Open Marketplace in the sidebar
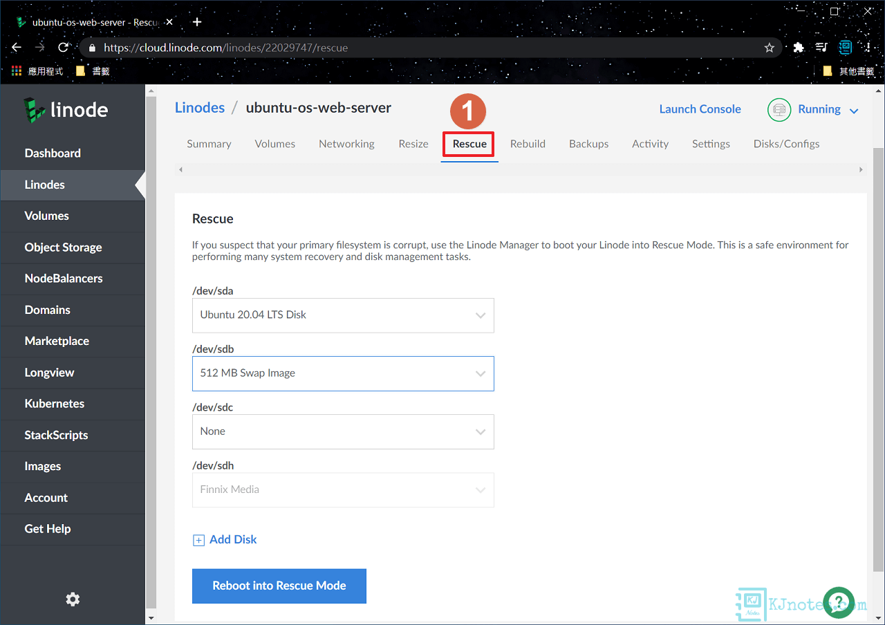 click(73, 341)
